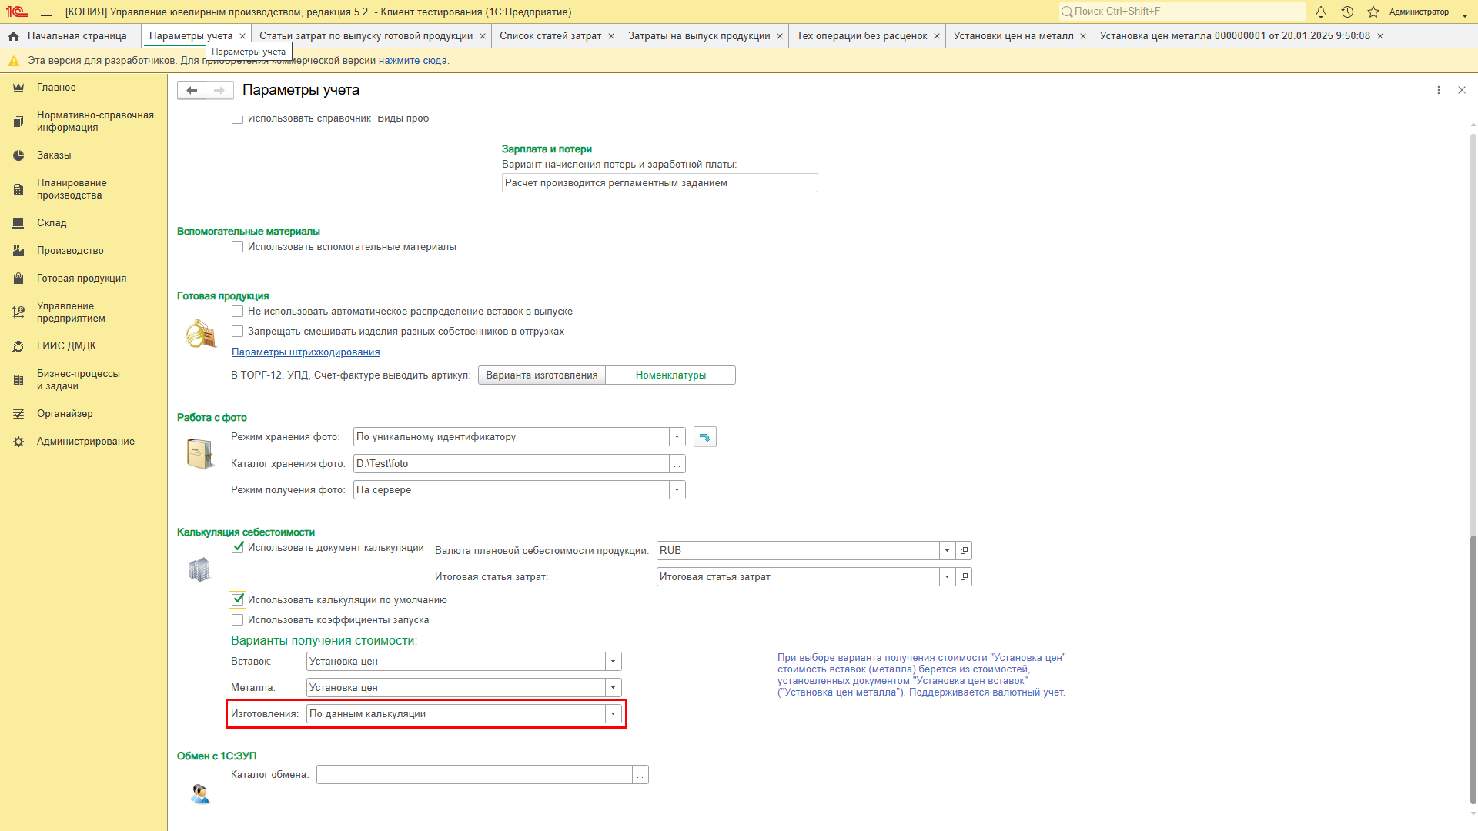Screen dimensions: 1478x831
Task: Click the vertical scrollbar thumb
Action: coord(1473,669)
